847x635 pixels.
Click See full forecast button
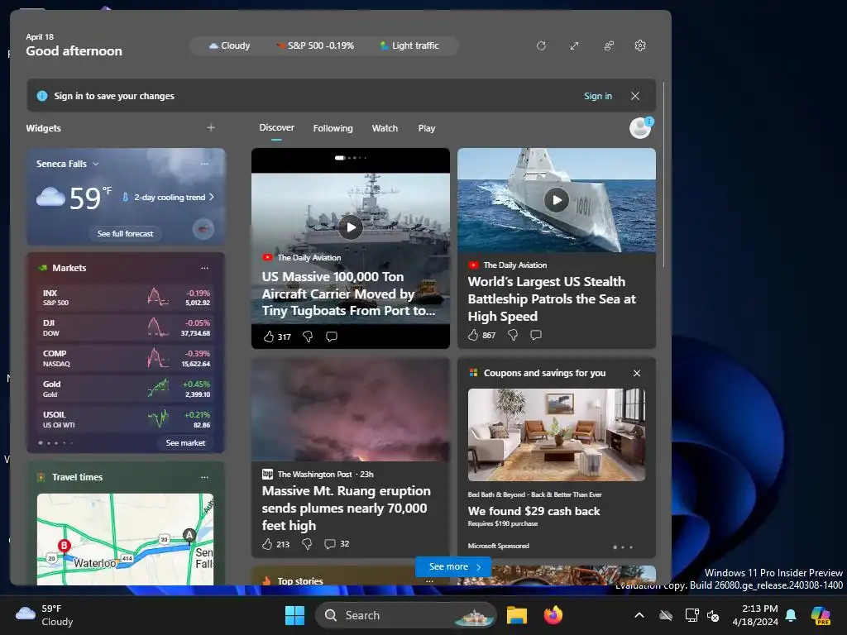(x=126, y=234)
